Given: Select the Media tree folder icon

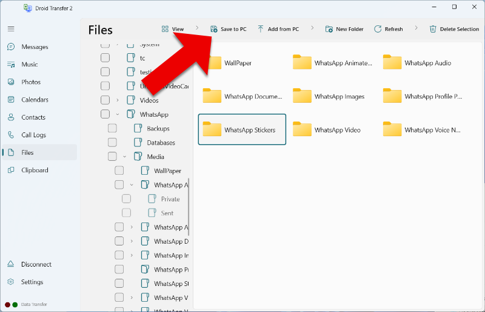Looking at the screenshot, I should 138,157.
